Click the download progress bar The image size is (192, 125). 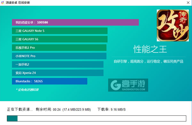pyautogui.click(x=97, y=118)
